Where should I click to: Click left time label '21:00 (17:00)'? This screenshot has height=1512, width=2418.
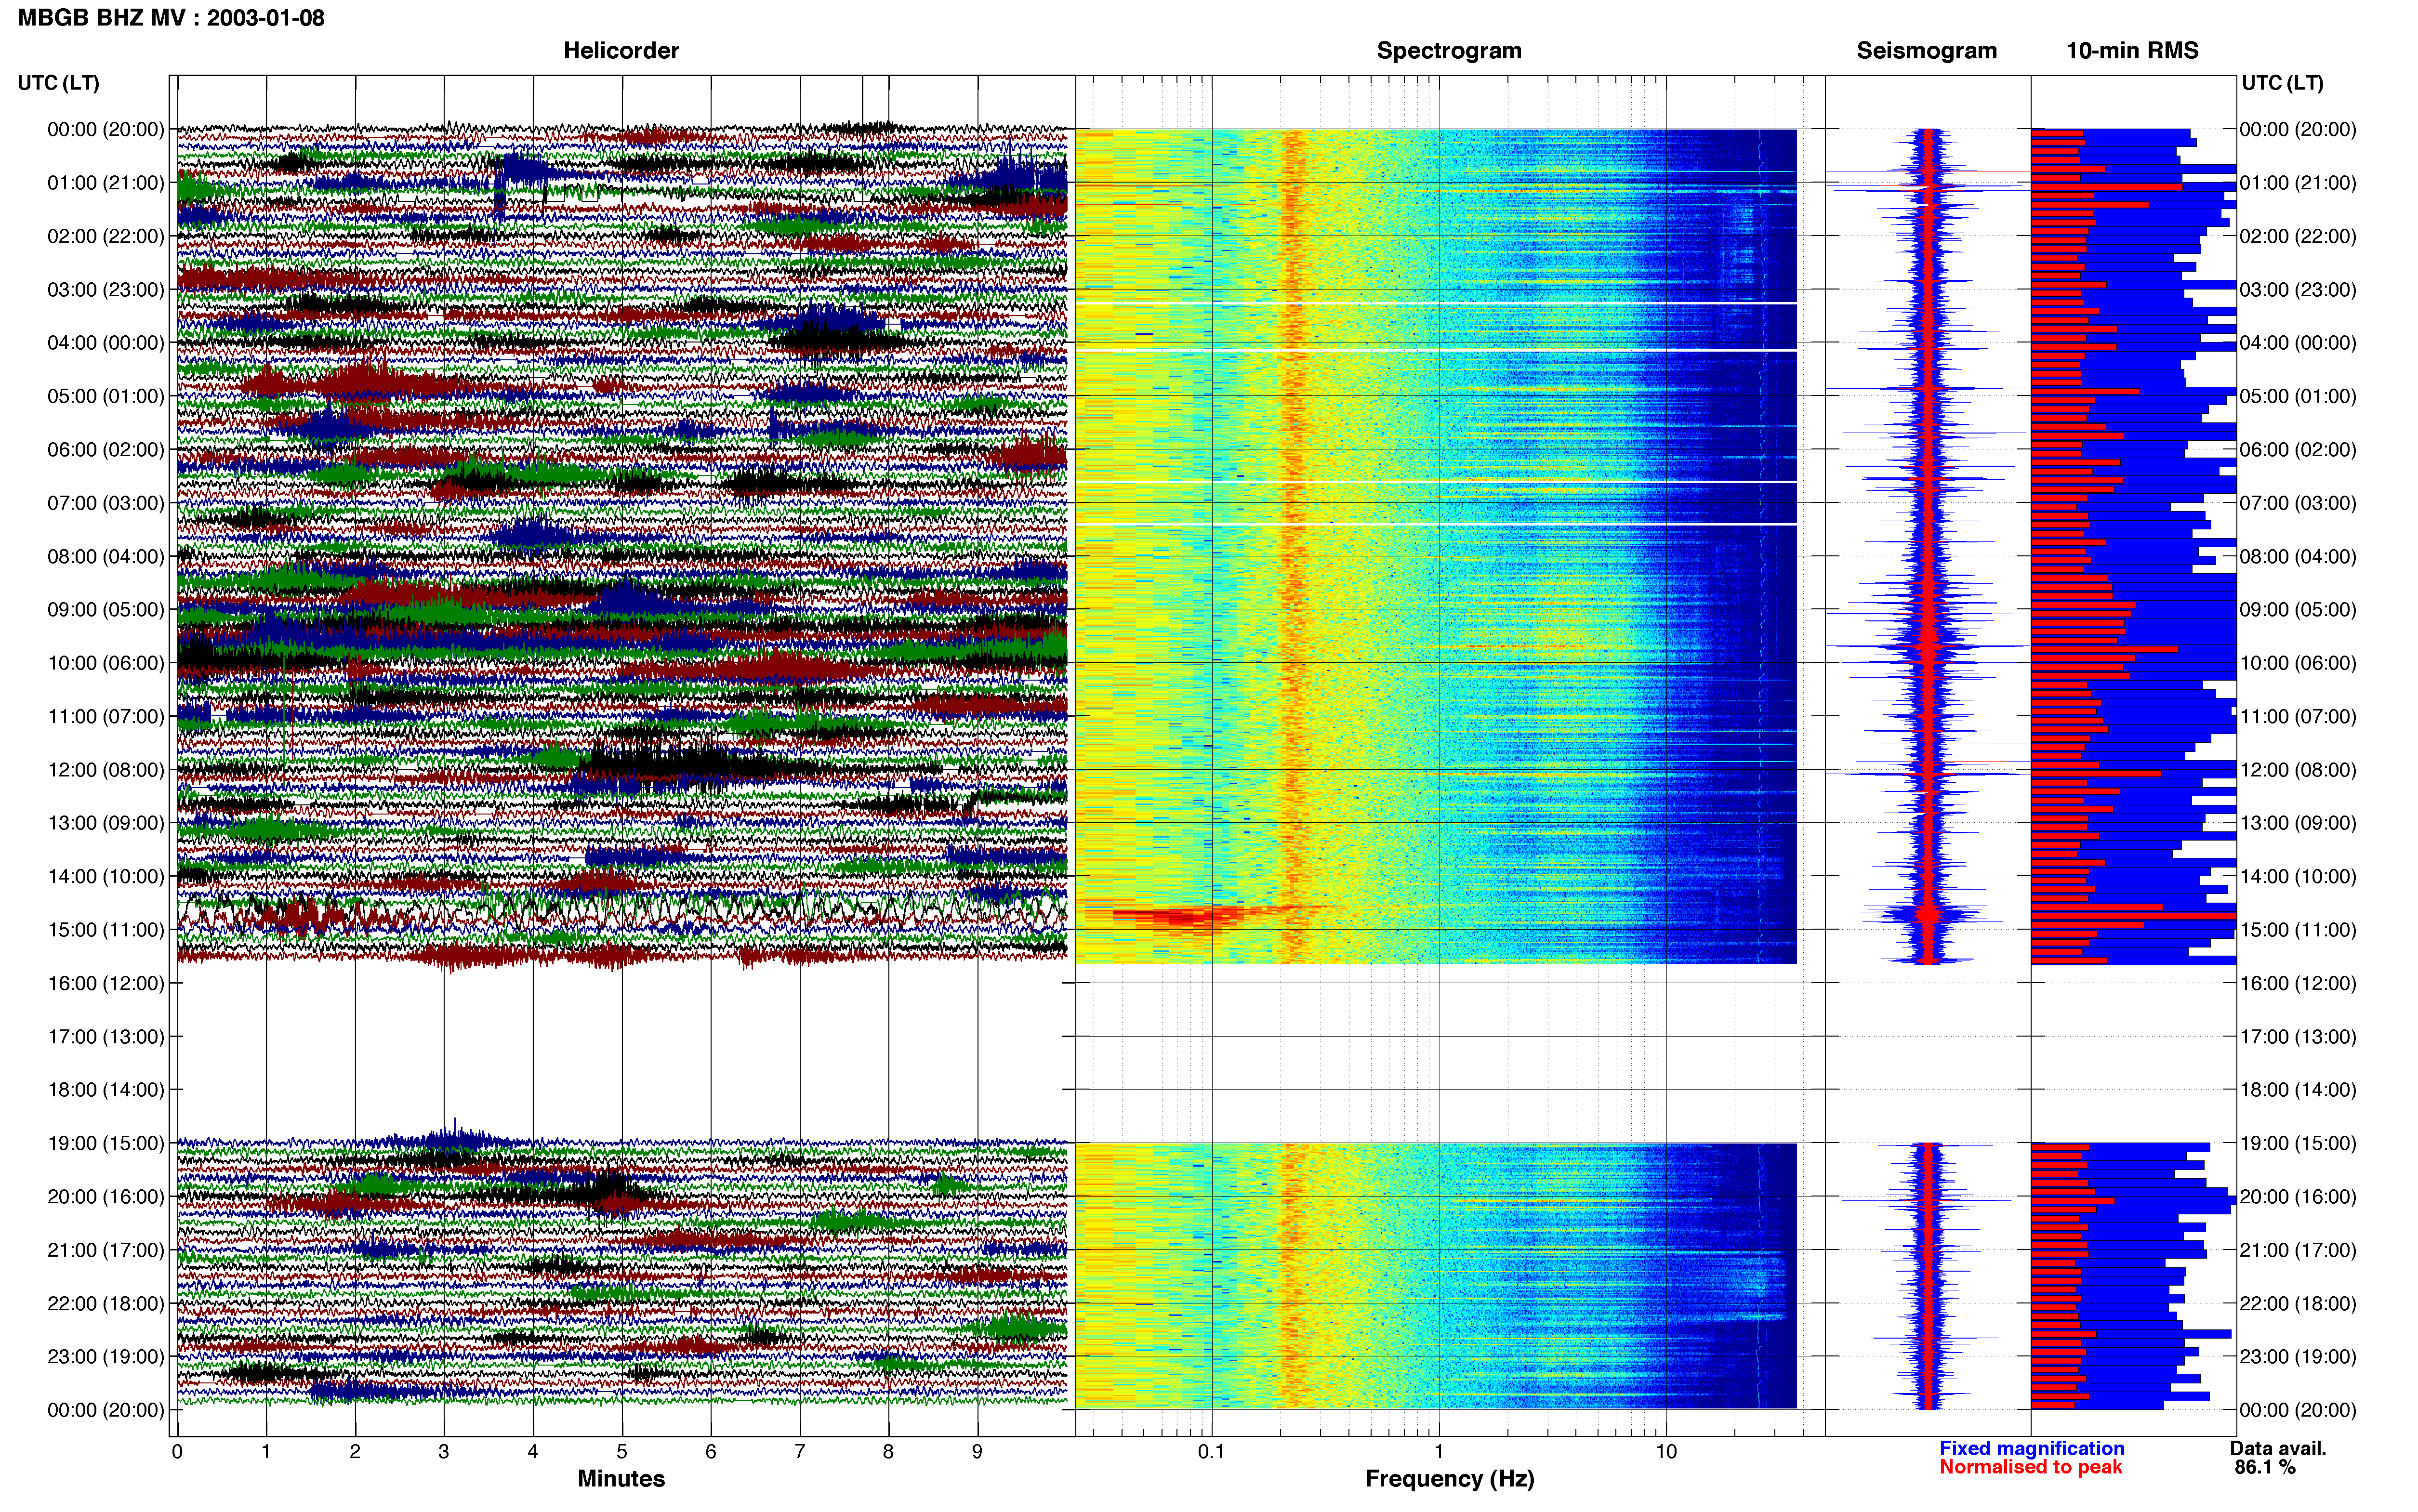click(106, 1250)
